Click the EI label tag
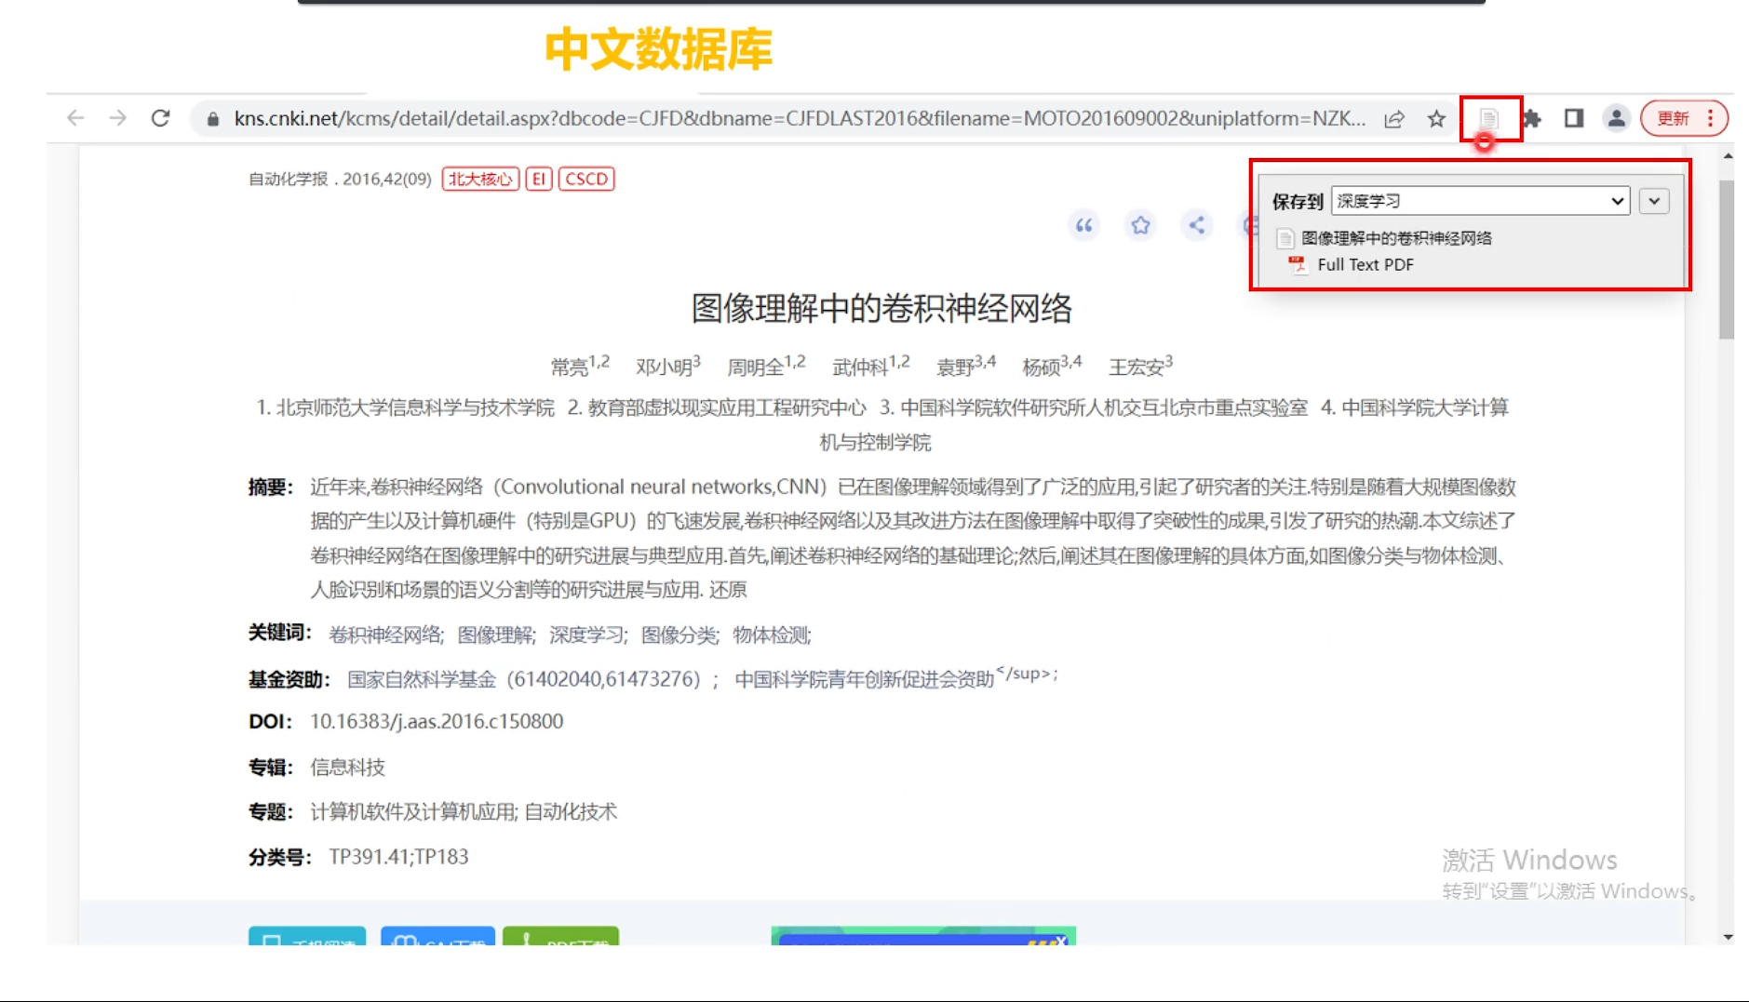The image size is (1749, 1002). coord(538,178)
